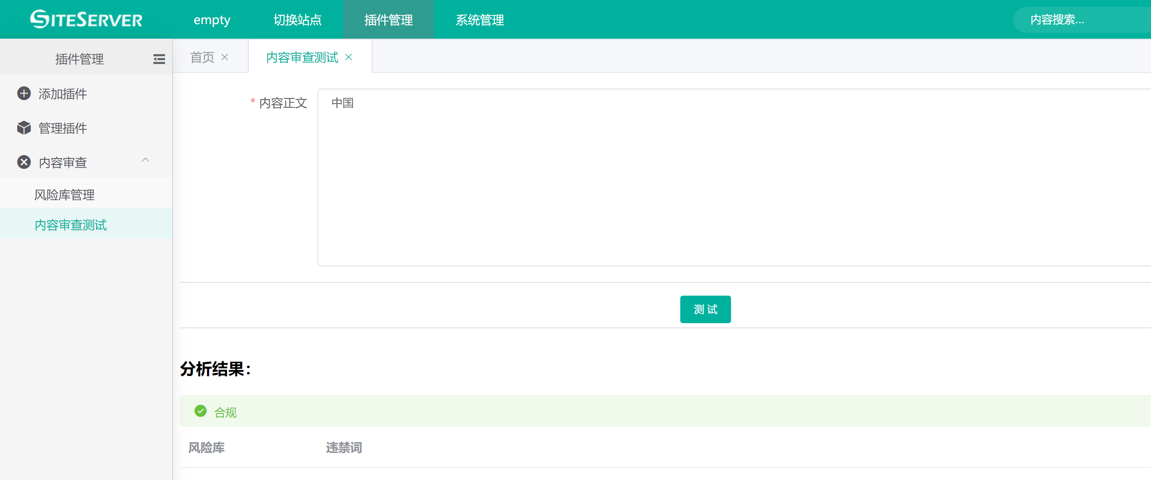Image resolution: width=1151 pixels, height=480 pixels.
Task: Collapse sidebar with the menu fold icon
Action: point(159,59)
